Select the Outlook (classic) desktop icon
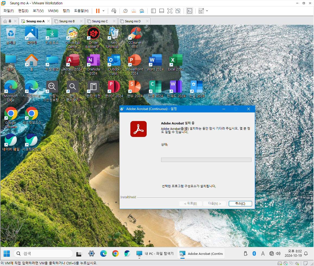This screenshot has height=266, width=314. (x=114, y=65)
